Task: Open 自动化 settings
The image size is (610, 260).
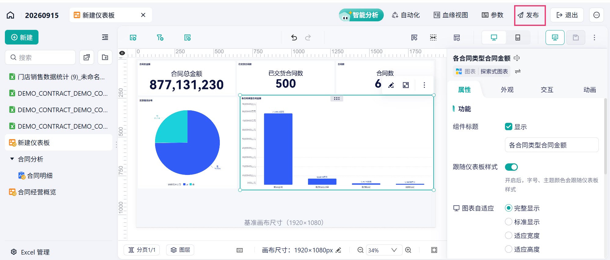Action: [x=406, y=15]
